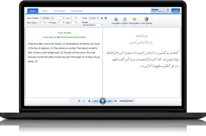Click the blue speaker icon beside Script
The height and width of the screenshot is (136, 206).
tap(102, 18)
